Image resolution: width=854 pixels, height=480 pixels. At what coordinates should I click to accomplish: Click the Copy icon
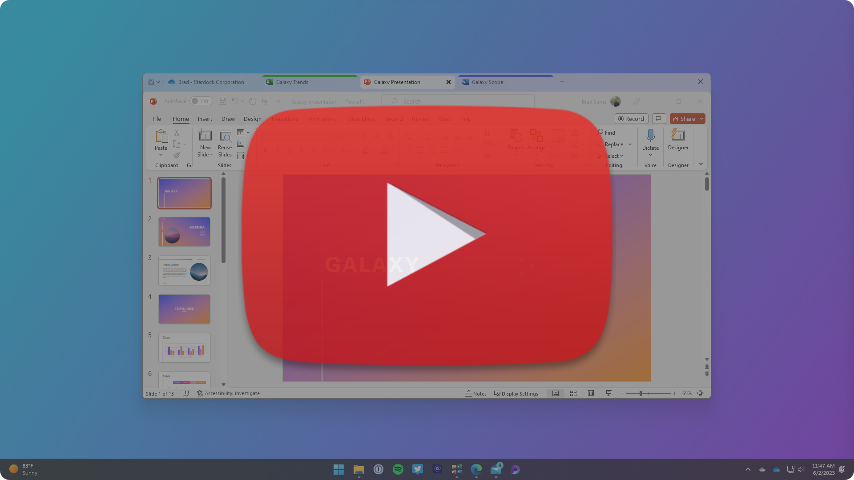tap(177, 144)
